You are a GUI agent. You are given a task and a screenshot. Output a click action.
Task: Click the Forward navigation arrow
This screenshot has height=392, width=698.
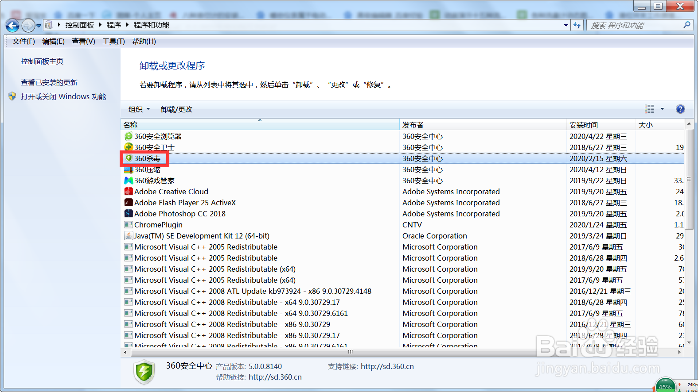[28, 26]
